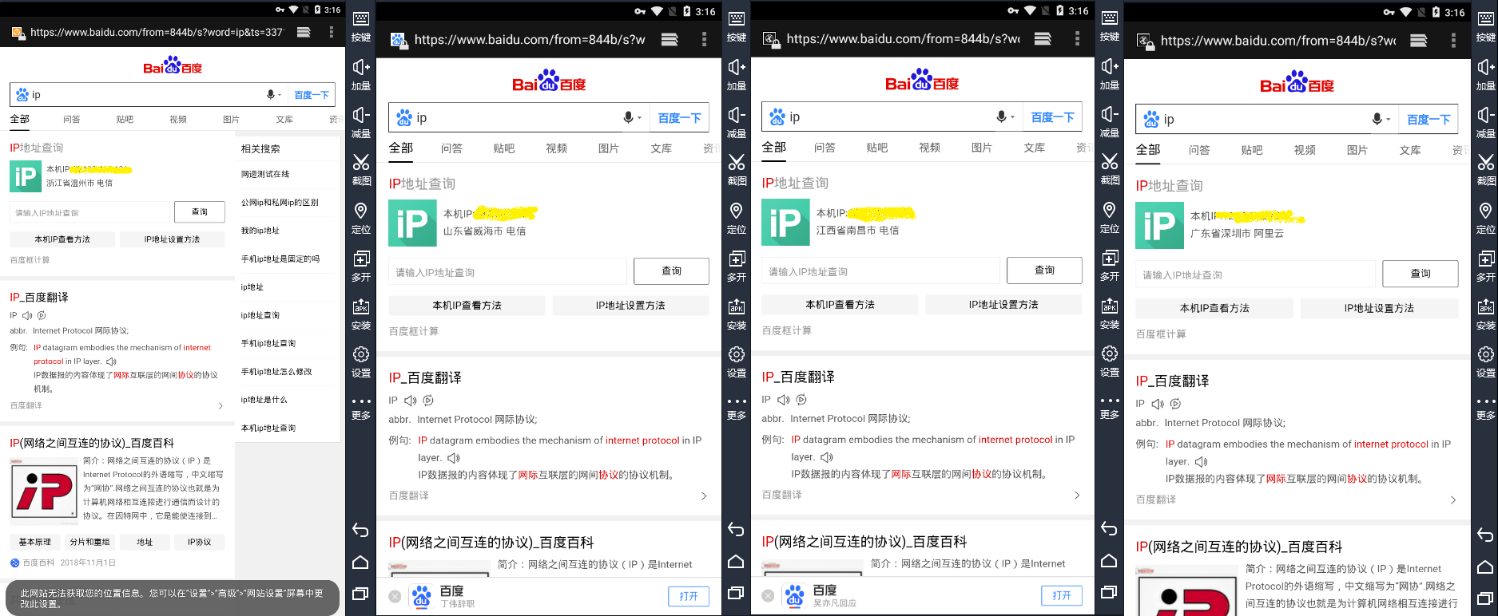Tap 打开 button in Nanchang window banner
Screen dimensions: 1498x616
[x=1062, y=595]
